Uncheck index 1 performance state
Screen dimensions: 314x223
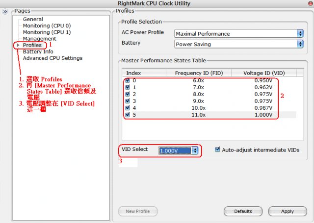coord(128,87)
